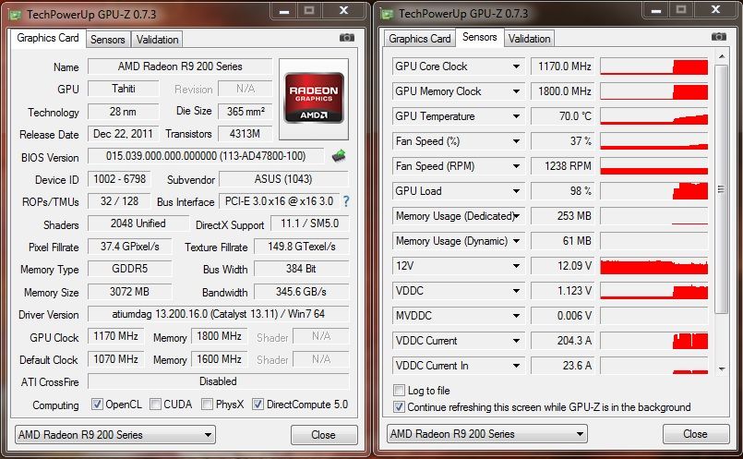743x459 pixels.
Task: Open the Fan Speed (RPM) dropdown arrow
Action: pyautogui.click(x=517, y=166)
